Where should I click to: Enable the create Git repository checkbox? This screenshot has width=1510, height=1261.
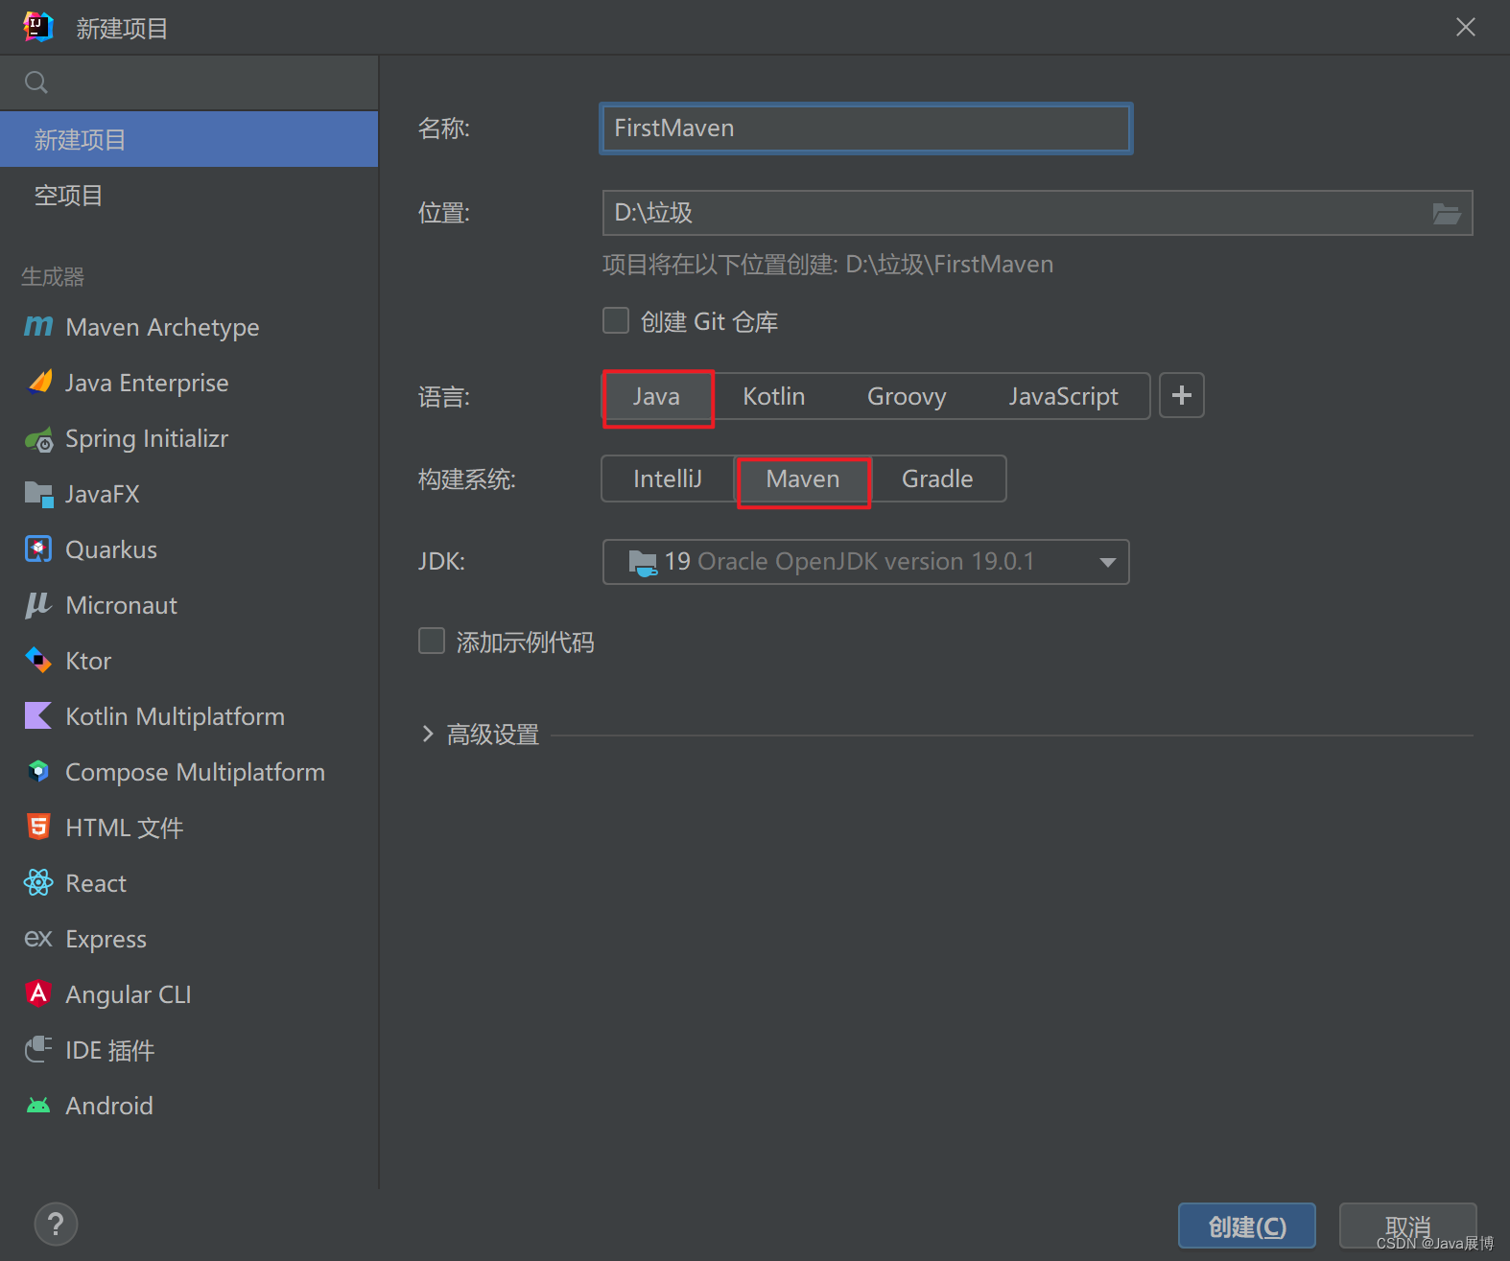tap(616, 320)
